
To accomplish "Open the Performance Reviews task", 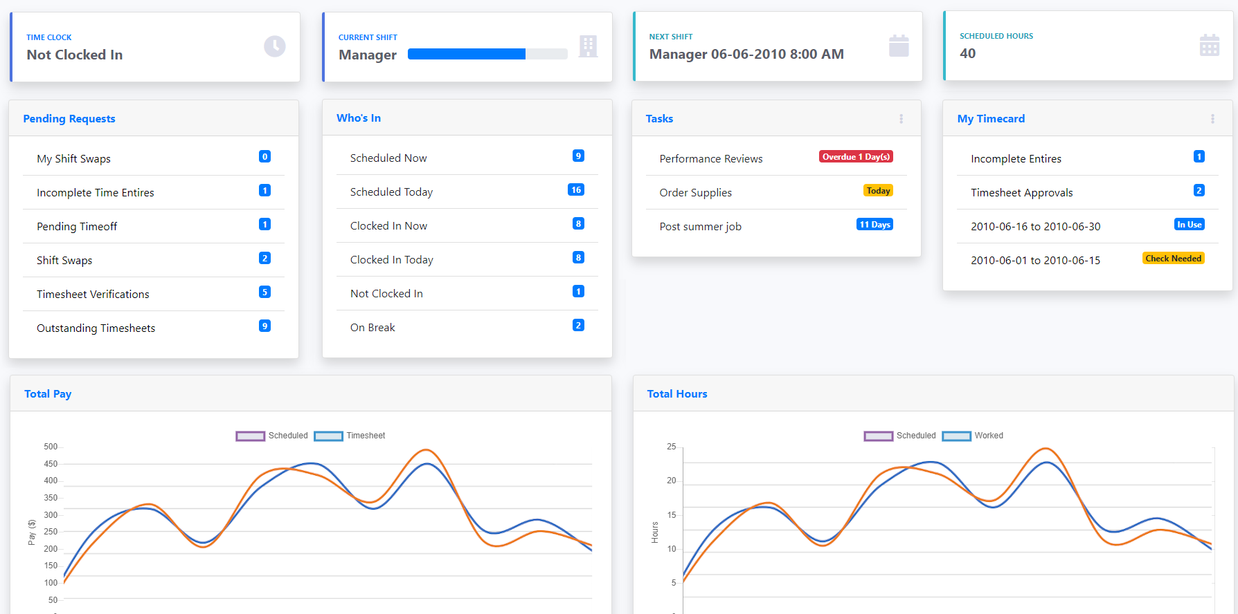I will click(x=776, y=158).
